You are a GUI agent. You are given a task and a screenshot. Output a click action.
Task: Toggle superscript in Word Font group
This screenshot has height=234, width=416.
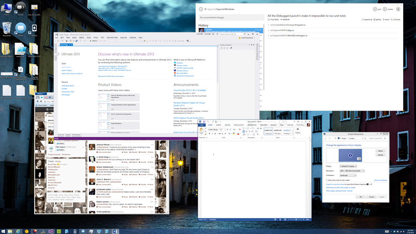click(x=225, y=133)
